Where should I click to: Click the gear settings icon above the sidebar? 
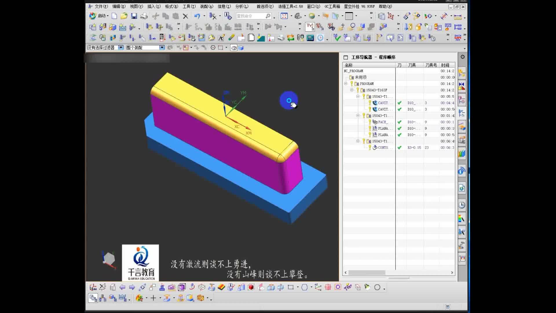coord(462,57)
